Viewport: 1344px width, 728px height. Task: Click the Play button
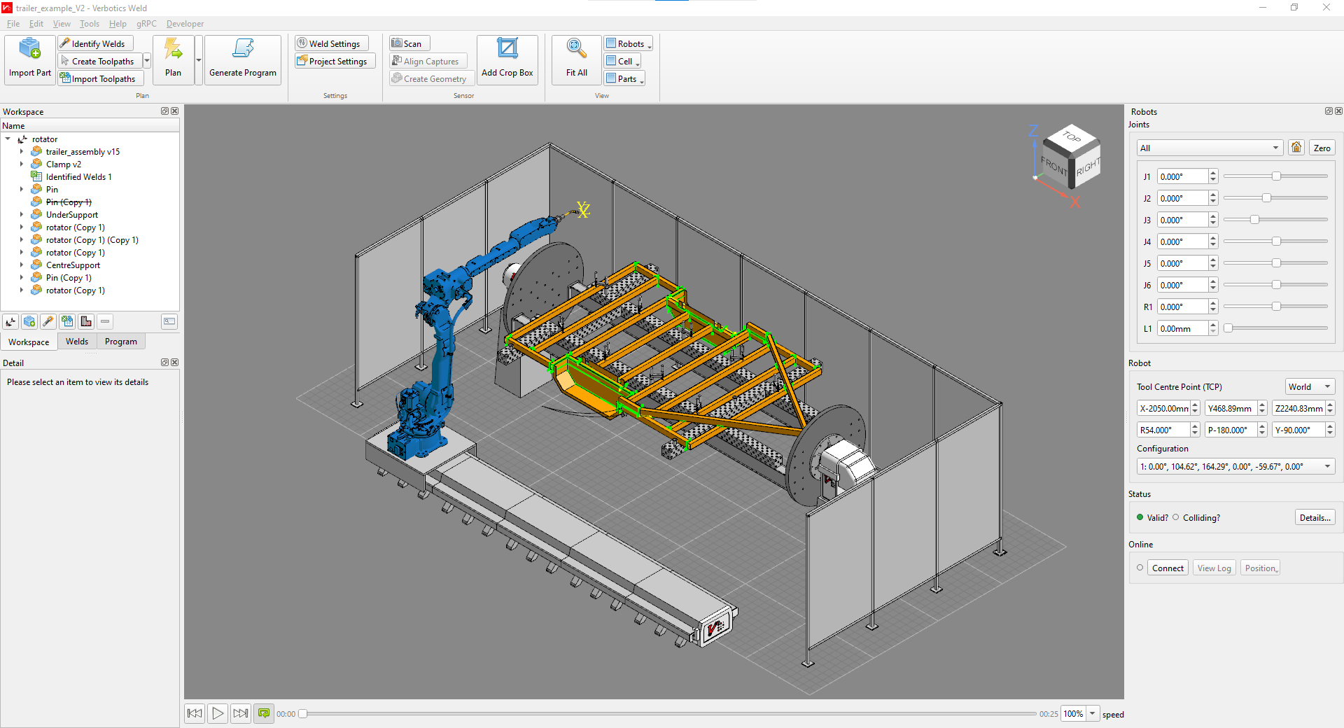tap(218, 713)
